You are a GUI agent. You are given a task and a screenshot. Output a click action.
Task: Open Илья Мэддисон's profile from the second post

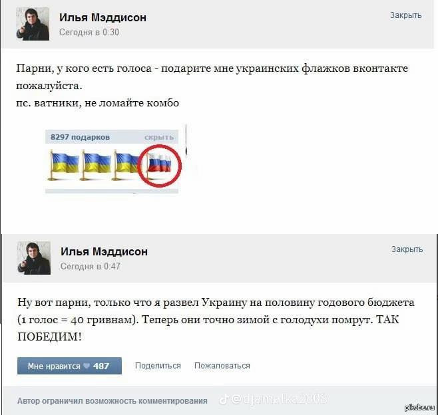(x=105, y=252)
